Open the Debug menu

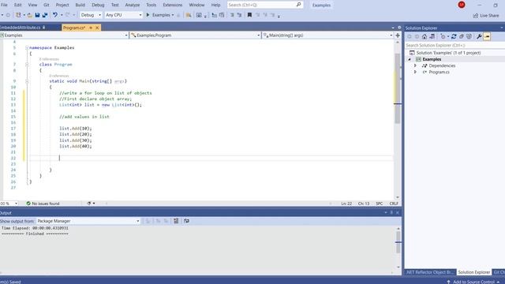[x=98, y=5]
